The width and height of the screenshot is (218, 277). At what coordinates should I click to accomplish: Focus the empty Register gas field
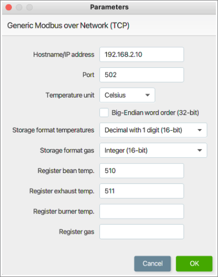click(142, 232)
